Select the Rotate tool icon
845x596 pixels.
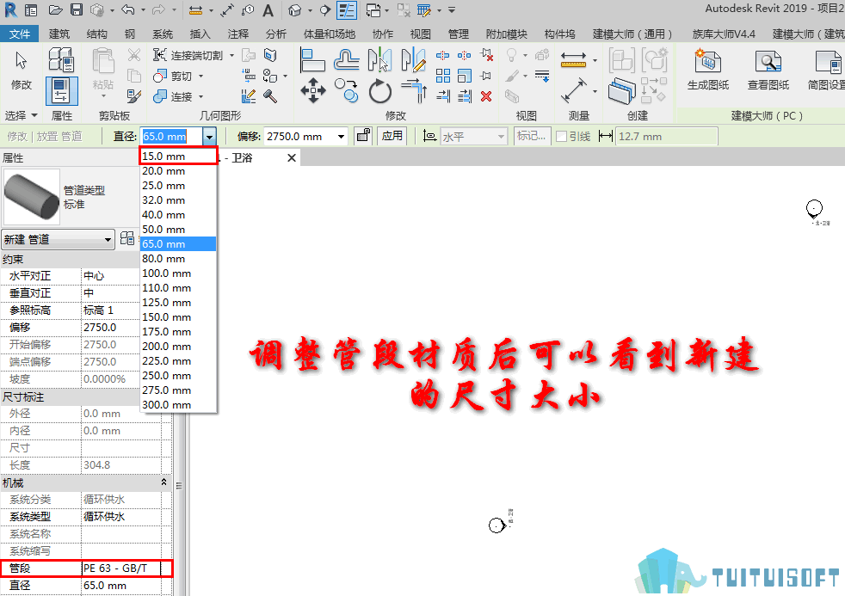(x=380, y=90)
